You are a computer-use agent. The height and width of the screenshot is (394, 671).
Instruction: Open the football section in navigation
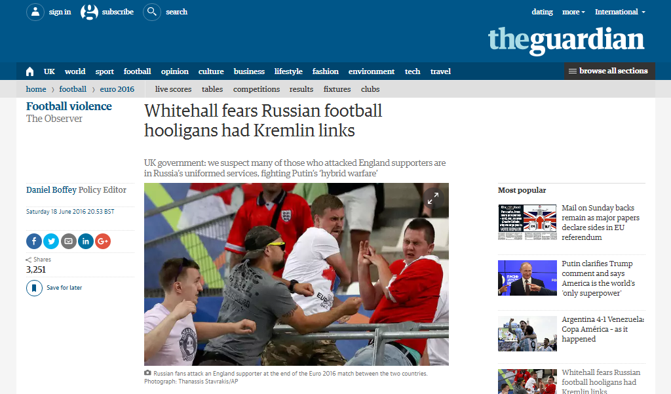[138, 71]
